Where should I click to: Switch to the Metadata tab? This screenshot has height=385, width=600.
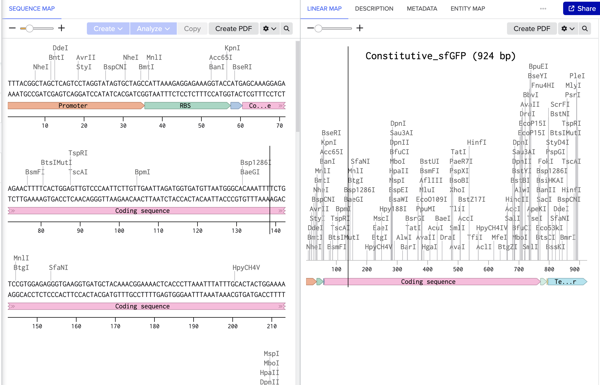pyautogui.click(x=422, y=9)
